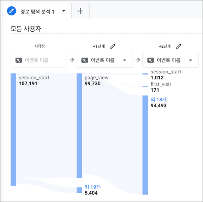Click cursor icon in +2단계 event selector
Image resolution: width=203 pixels, height=202 pixels.
click(x=151, y=60)
